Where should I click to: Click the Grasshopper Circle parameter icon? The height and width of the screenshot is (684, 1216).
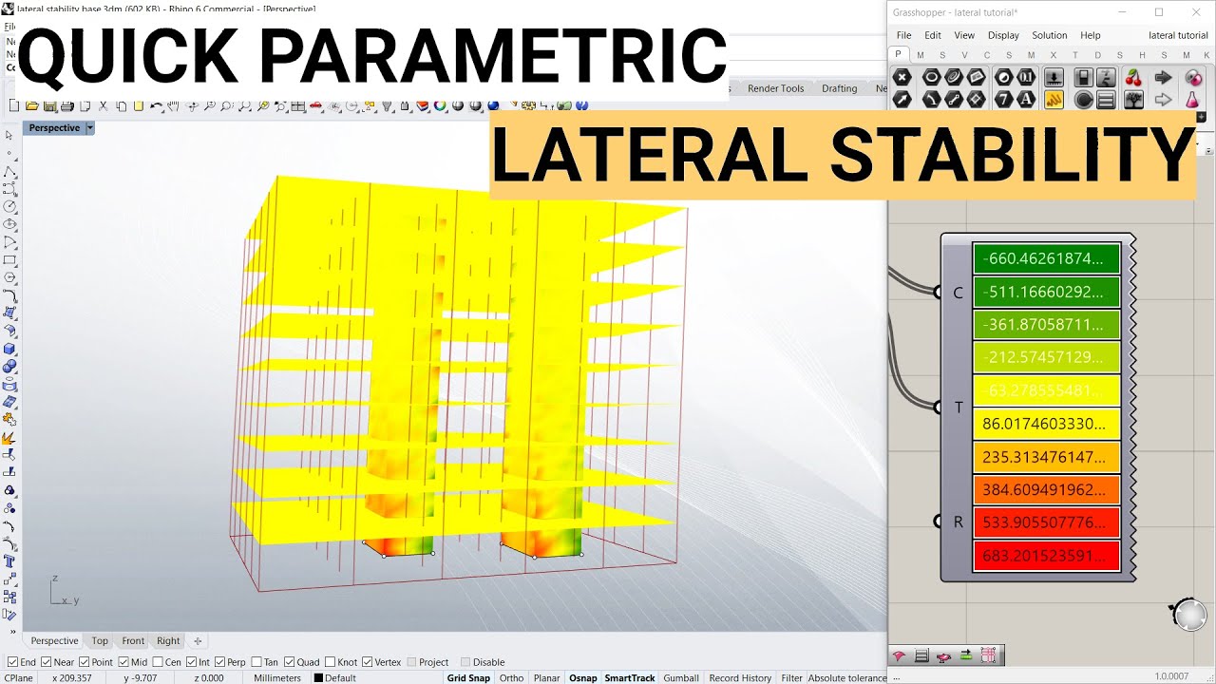click(x=932, y=77)
